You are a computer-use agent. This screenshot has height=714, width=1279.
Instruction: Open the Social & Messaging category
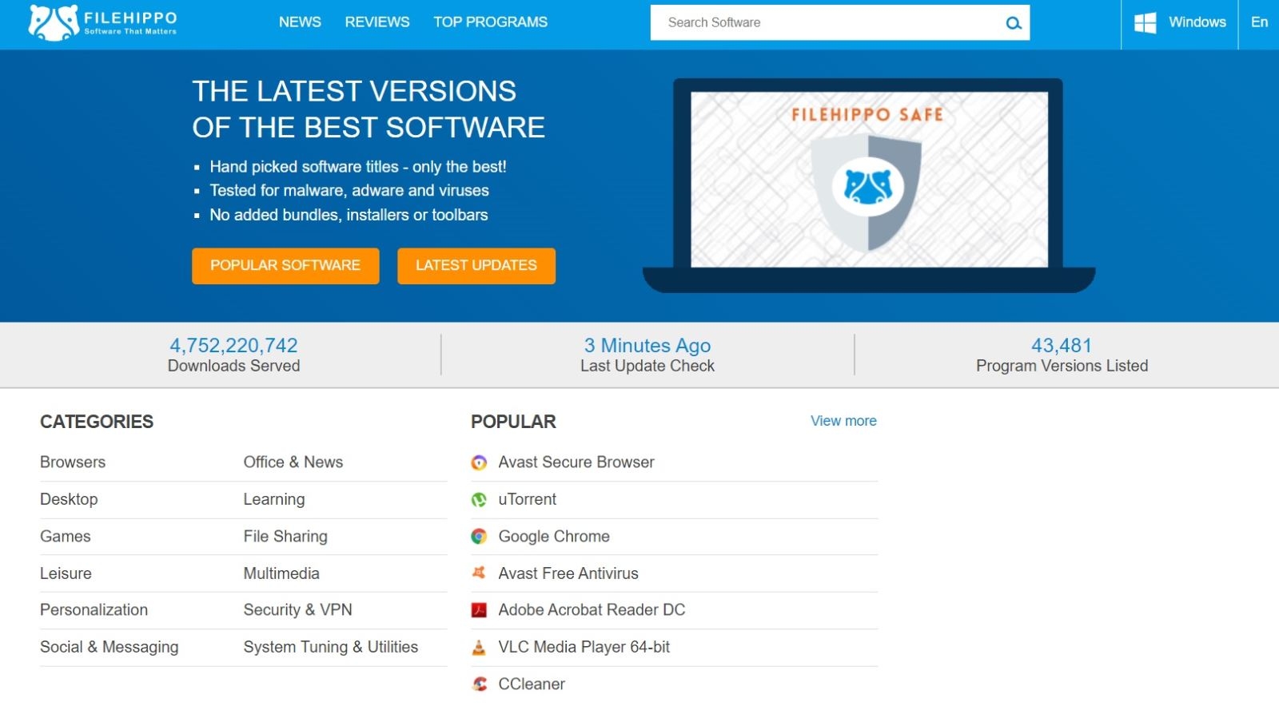(x=110, y=647)
